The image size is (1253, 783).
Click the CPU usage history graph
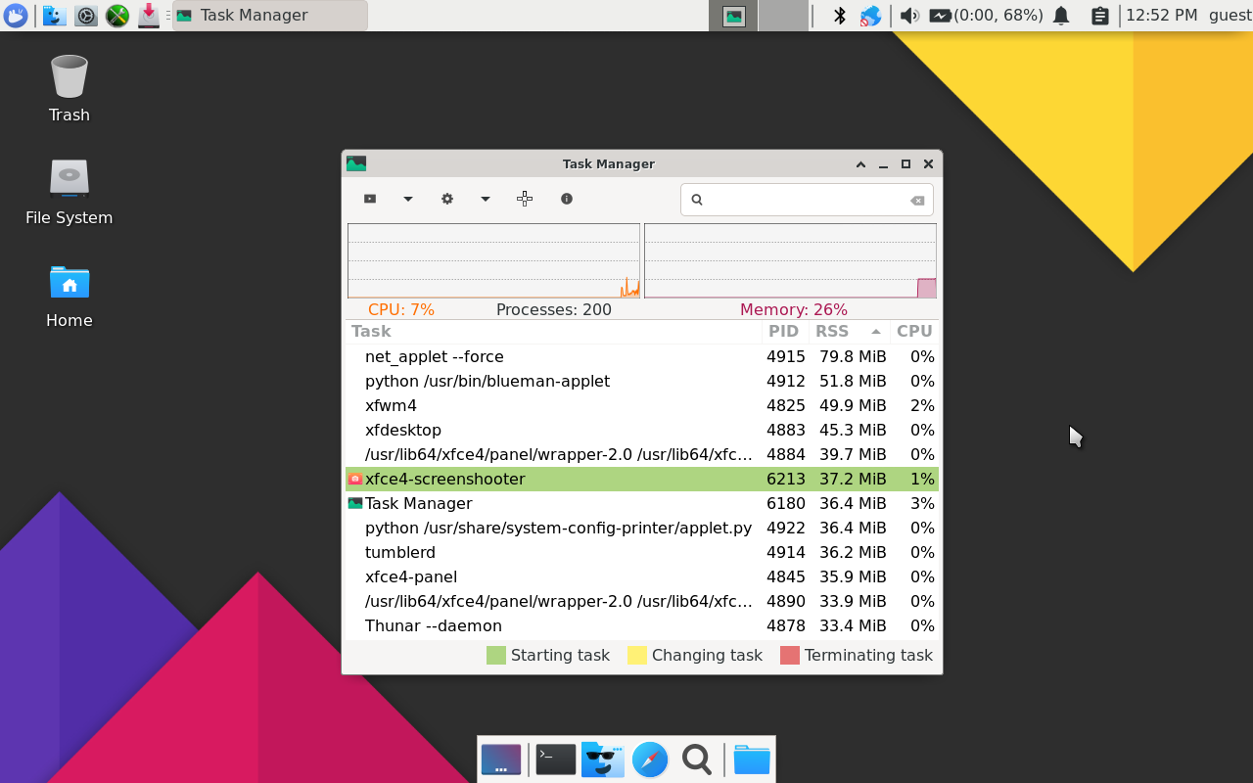click(493, 260)
